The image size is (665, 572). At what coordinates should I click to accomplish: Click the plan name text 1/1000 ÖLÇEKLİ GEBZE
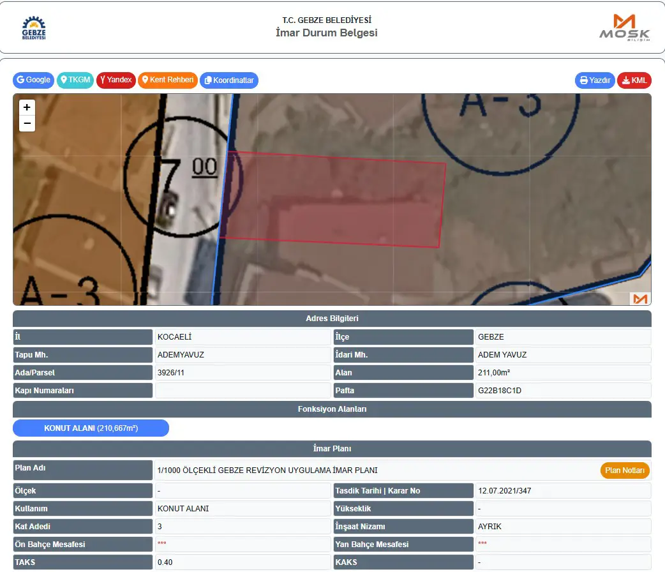pos(267,470)
